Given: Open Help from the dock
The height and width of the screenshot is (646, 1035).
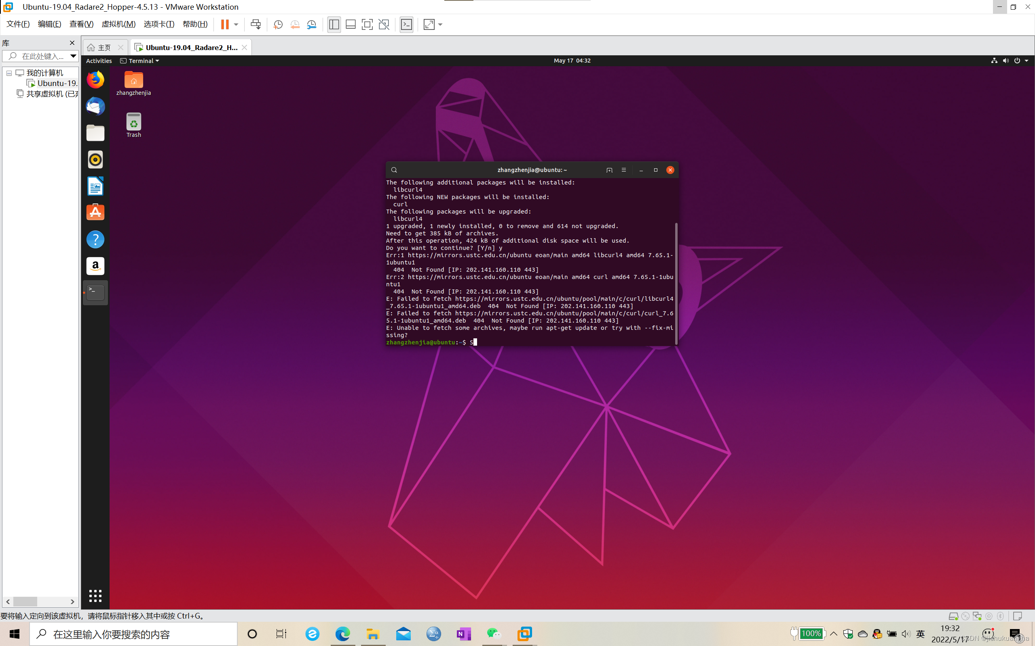Looking at the screenshot, I should 95,239.
